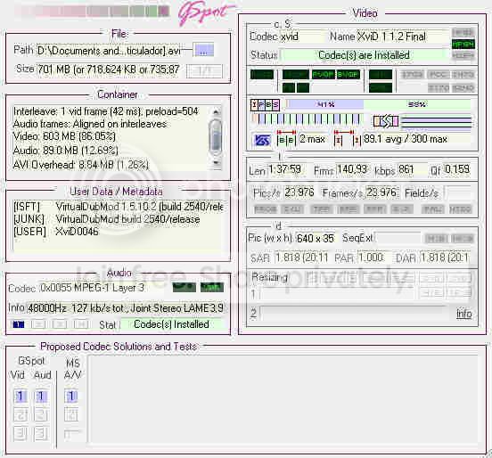Screen dimensions: 492x458
Task: Click Len field showing 1:37:59
Action: pos(285,169)
